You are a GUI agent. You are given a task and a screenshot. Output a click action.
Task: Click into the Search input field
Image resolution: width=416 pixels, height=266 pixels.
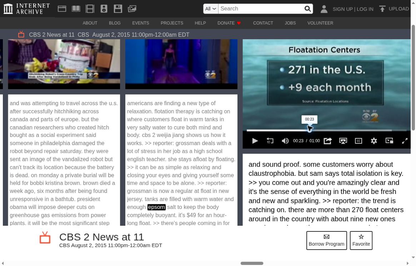(261, 9)
